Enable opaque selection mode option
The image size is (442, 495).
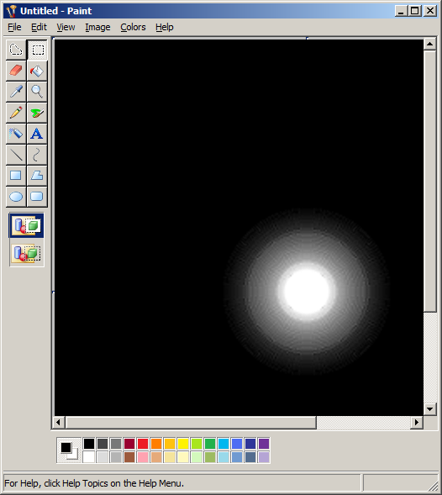coord(27,225)
